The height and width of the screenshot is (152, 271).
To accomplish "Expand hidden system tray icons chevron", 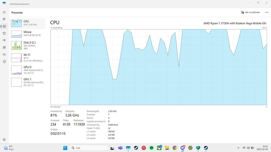I will (238, 148).
